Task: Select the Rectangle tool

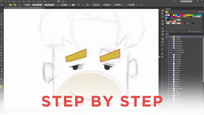Action: 1,32
